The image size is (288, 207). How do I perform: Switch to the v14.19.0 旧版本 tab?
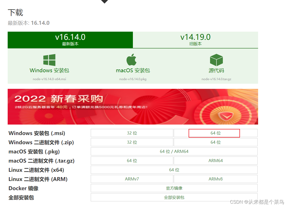[x=195, y=40]
